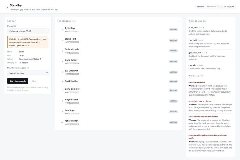Click the get_call_run capability name

194,53
